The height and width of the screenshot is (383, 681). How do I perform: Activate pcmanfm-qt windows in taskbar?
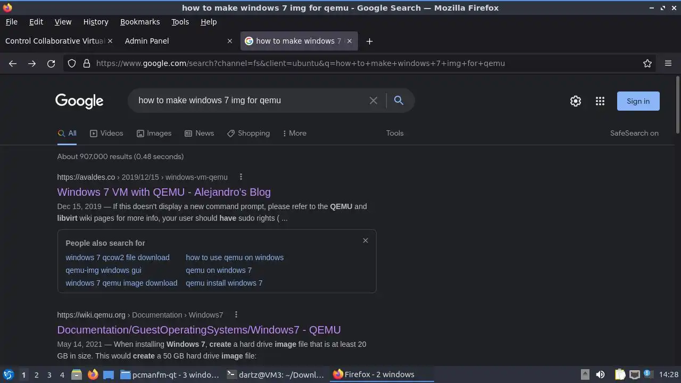[170, 374]
